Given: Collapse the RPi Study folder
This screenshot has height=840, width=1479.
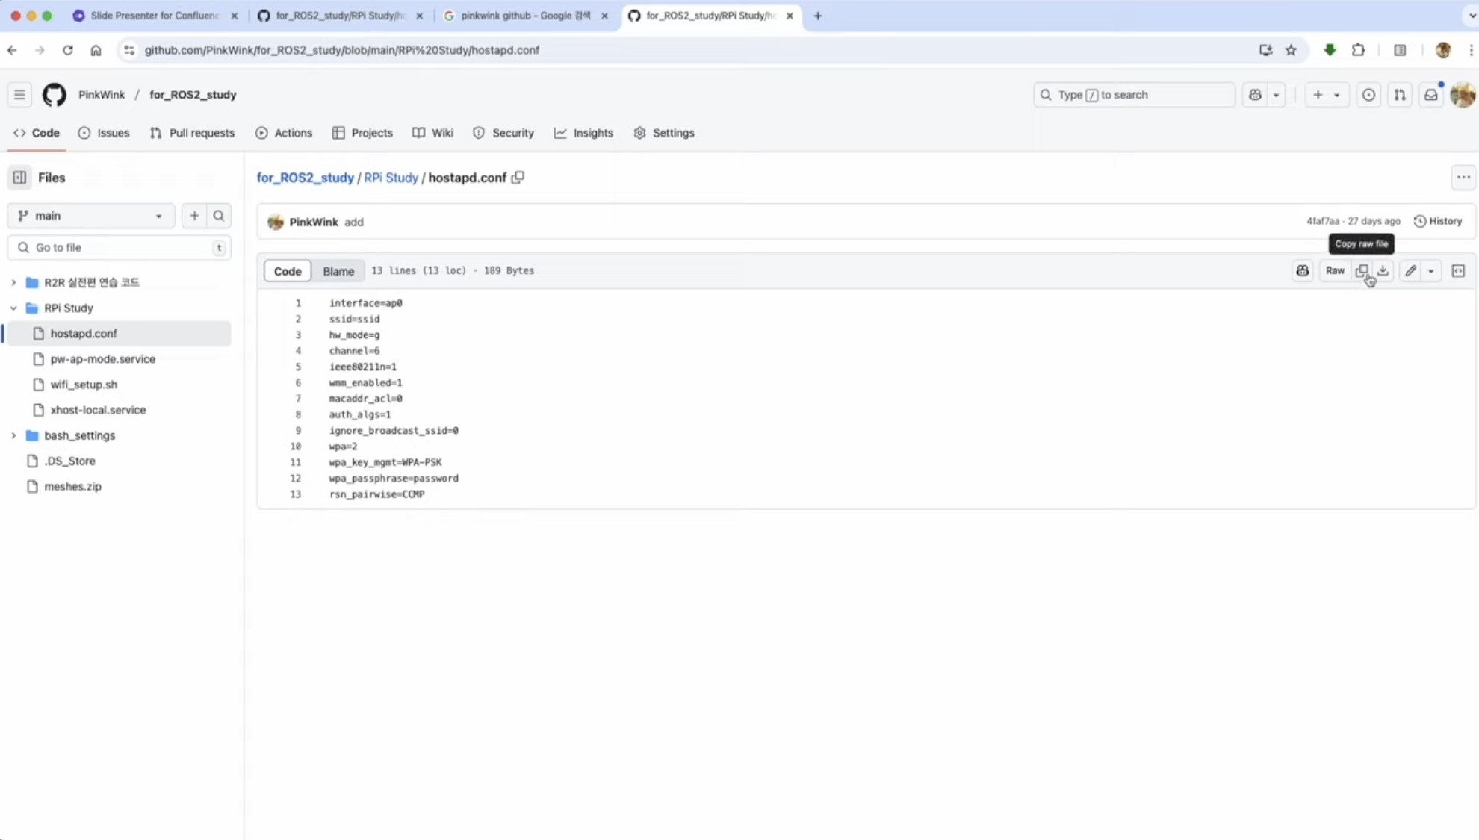Looking at the screenshot, I should tap(13, 308).
